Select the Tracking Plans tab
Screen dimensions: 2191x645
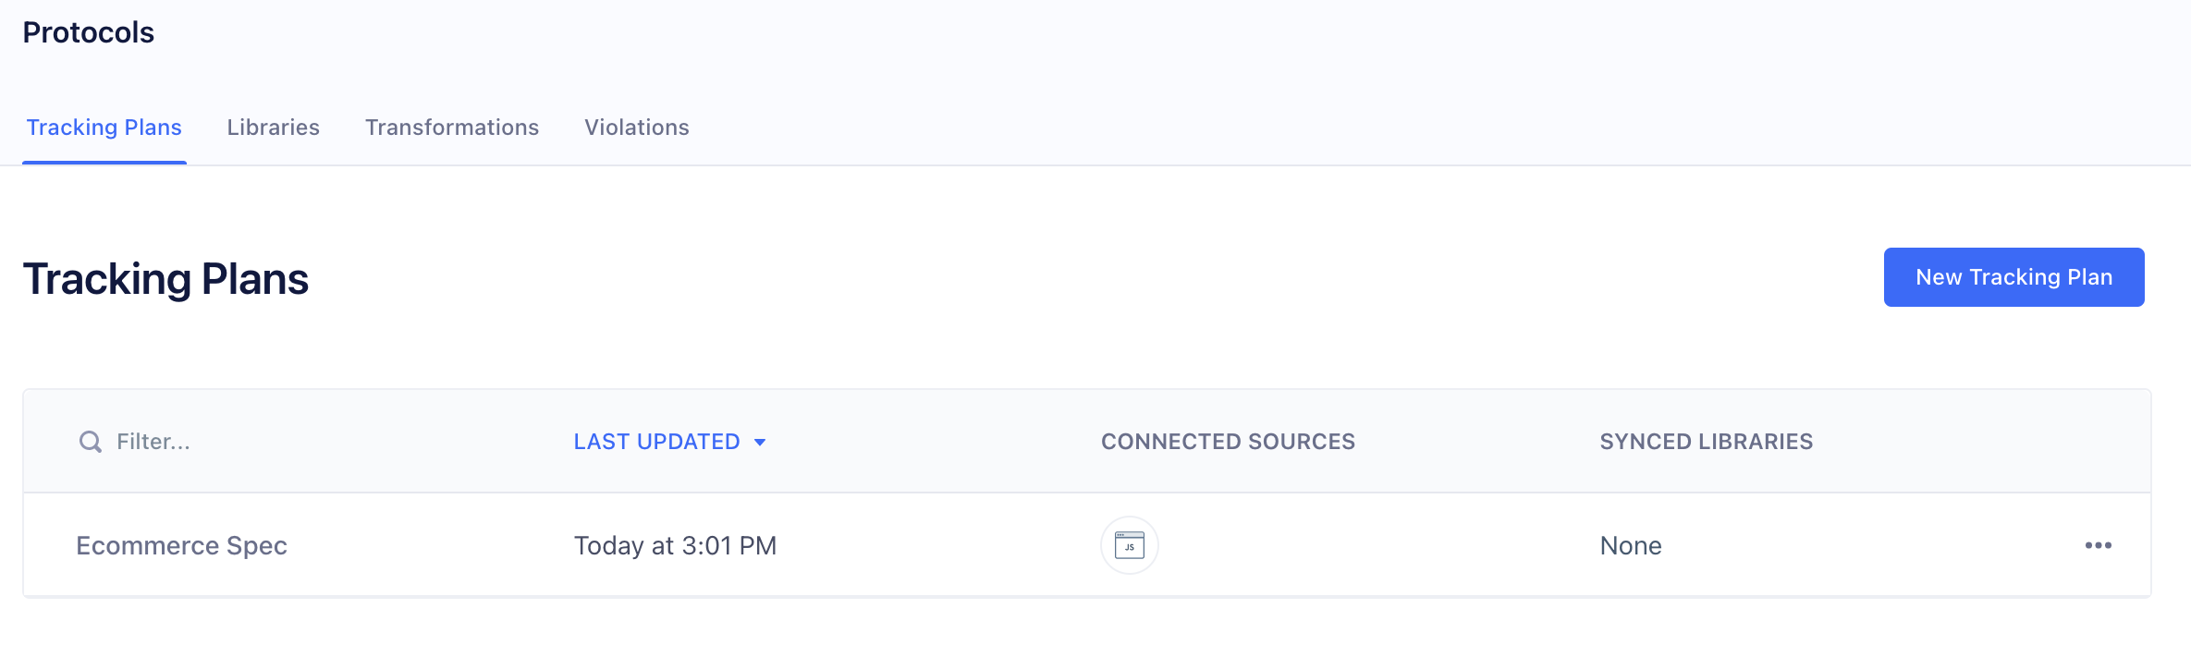(104, 128)
